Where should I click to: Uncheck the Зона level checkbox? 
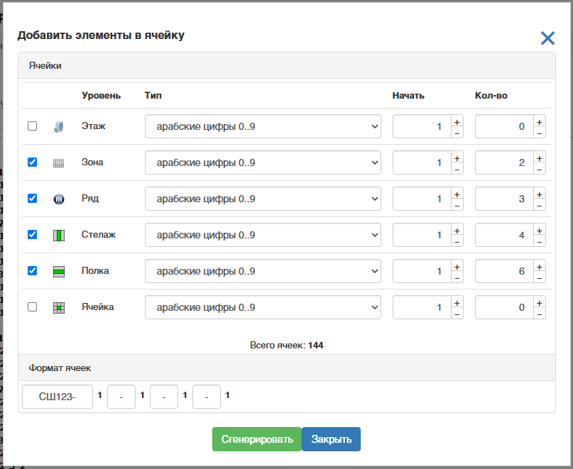[32, 162]
